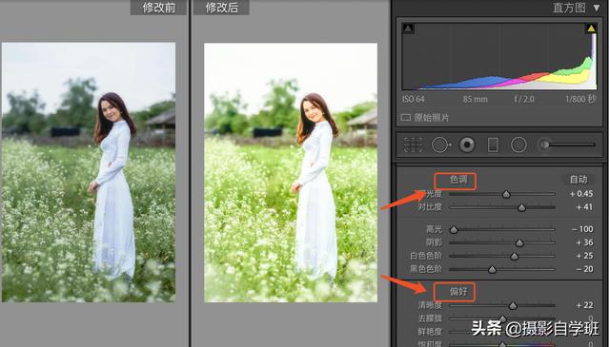
Task: Click the 白色色阶 slider handle
Action: click(515, 256)
